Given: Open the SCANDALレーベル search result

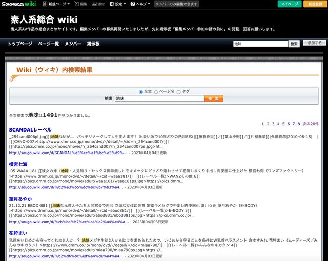Looking at the screenshot, I should (x=30, y=130).
